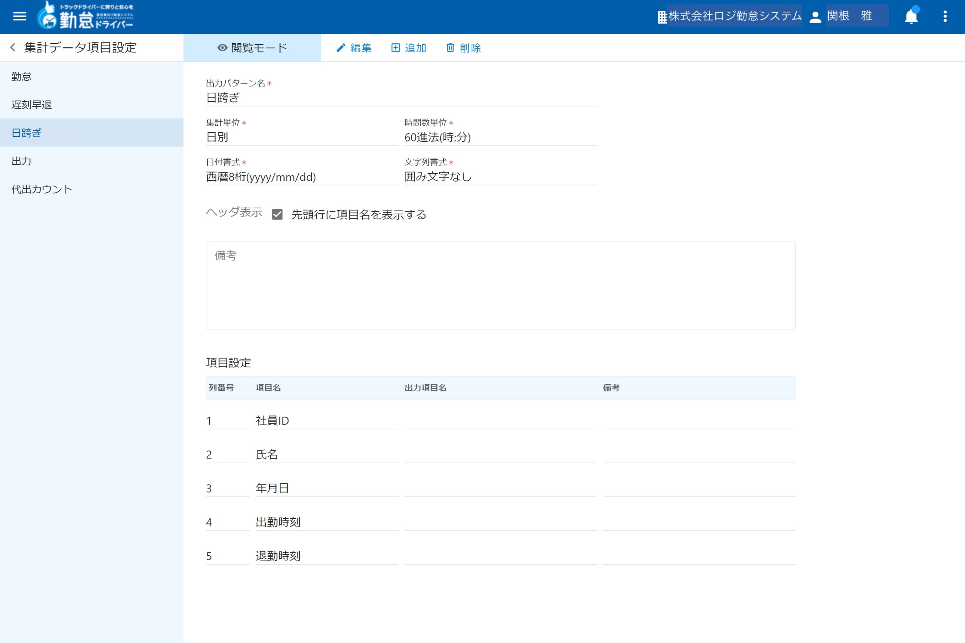
Task: Click the 項目名 column header
Action: [x=268, y=388]
